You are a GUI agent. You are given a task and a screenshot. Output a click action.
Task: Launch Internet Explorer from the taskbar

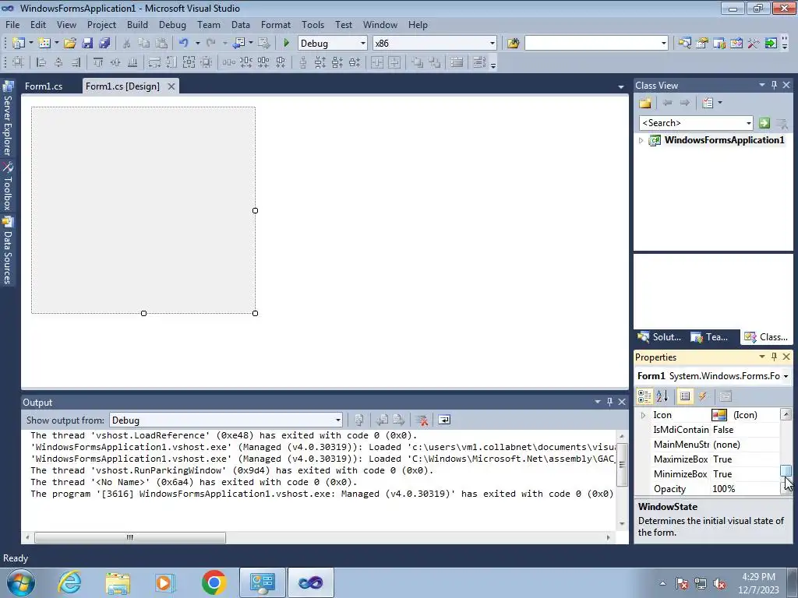click(x=69, y=582)
